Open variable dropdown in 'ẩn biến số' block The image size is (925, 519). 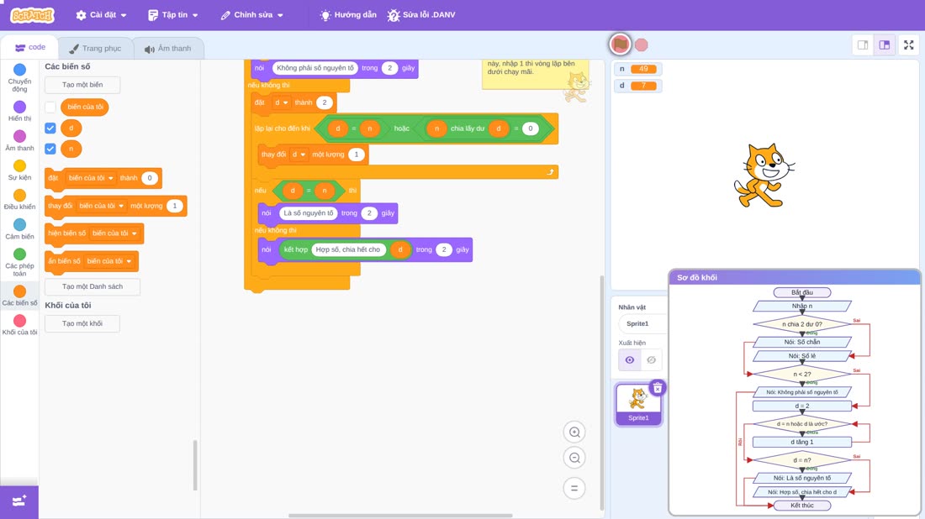click(x=108, y=261)
